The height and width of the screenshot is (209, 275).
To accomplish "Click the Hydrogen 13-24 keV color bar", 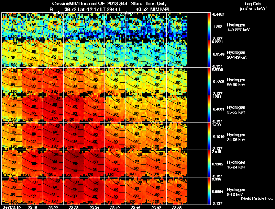I will (x=209, y=164).
